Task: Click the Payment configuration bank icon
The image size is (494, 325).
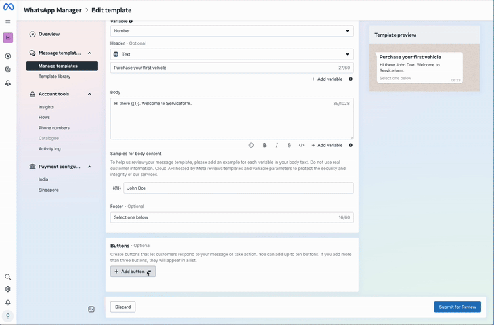Action: click(32, 167)
